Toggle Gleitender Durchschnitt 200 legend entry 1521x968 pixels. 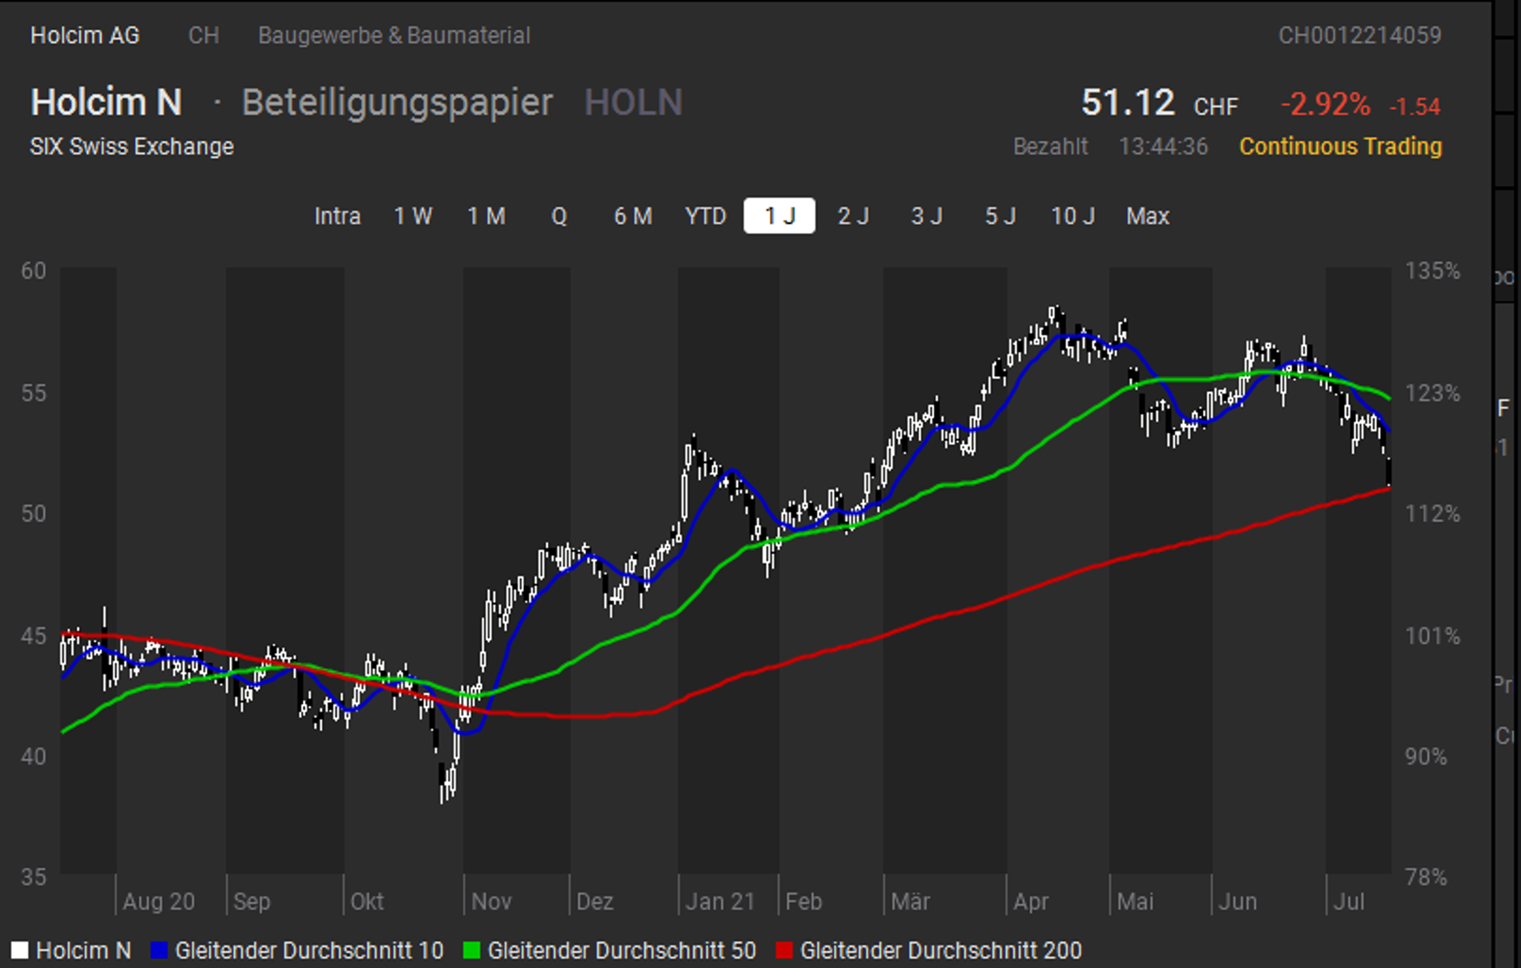pyautogui.click(x=940, y=950)
